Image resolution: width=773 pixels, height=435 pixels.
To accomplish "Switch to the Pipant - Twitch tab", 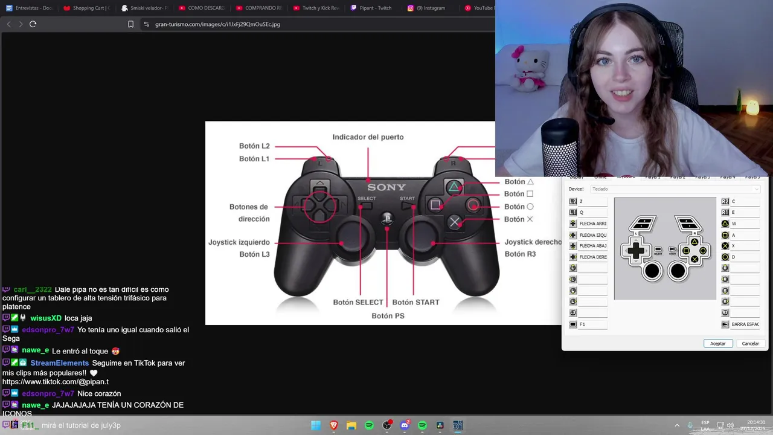I will point(374,8).
